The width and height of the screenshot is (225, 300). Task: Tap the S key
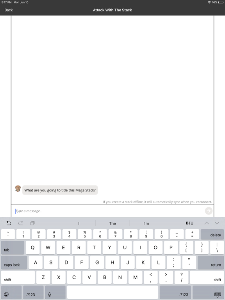click(51, 262)
